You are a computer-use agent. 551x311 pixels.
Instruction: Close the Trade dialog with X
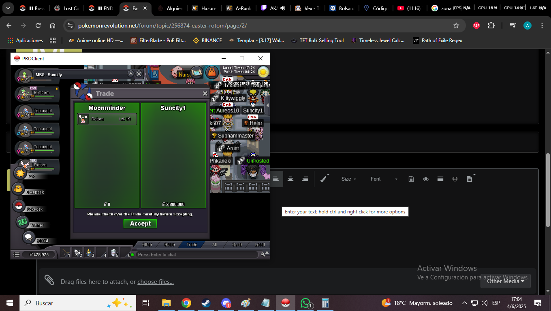tap(205, 94)
